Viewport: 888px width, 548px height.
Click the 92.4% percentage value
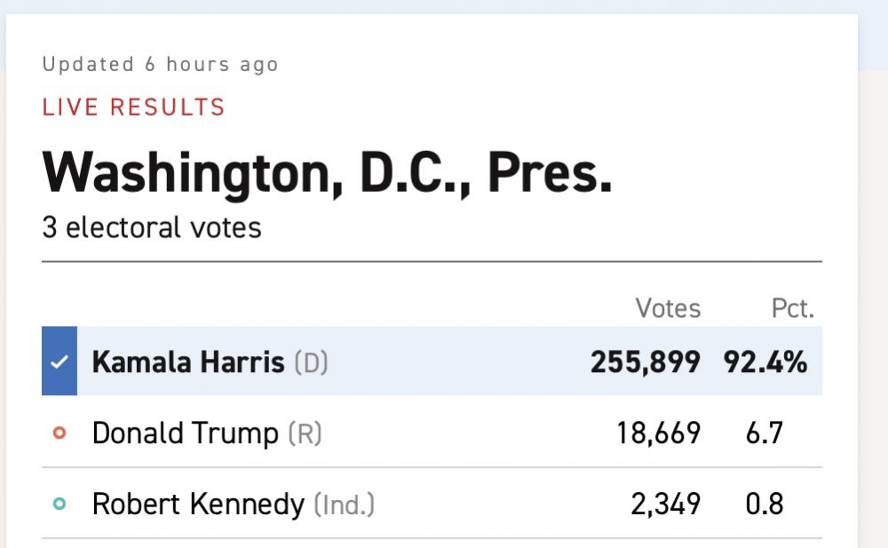pyautogui.click(x=765, y=362)
